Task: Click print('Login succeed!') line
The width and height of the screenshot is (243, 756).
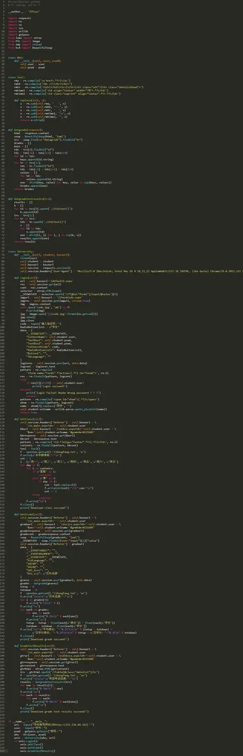Action: point(50,387)
